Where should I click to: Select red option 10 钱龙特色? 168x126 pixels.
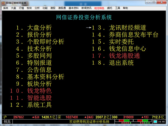click(x=31, y=91)
